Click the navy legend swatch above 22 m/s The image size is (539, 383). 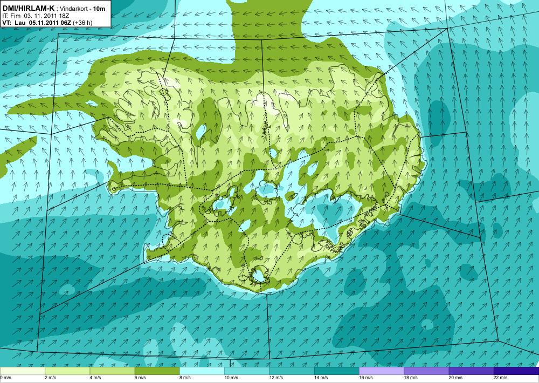click(x=516, y=371)
